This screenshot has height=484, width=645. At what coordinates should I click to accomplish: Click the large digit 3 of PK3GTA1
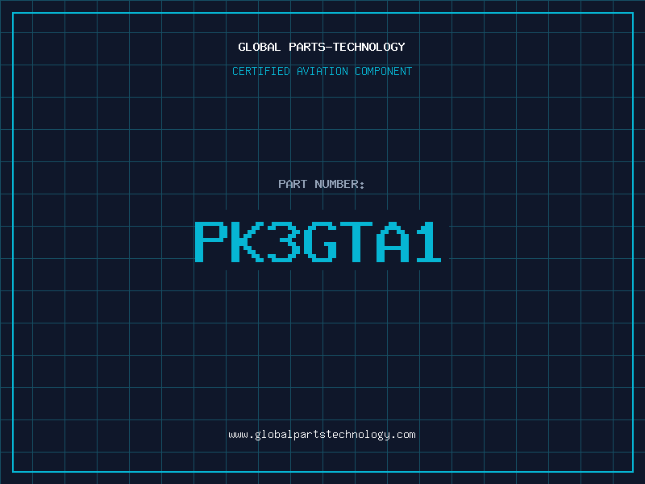pyautogui.click(x=284, y=241)
